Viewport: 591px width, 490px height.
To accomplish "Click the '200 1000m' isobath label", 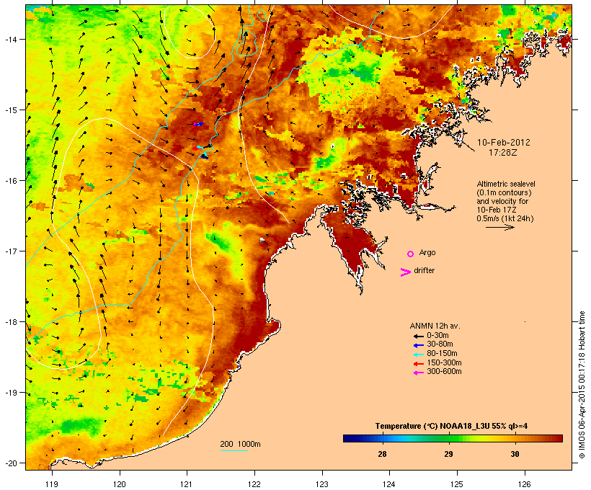I will (240, 444).
